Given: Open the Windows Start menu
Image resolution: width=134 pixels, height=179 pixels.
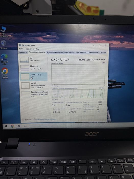Looking at the screenshot, I should coord(6,126).
